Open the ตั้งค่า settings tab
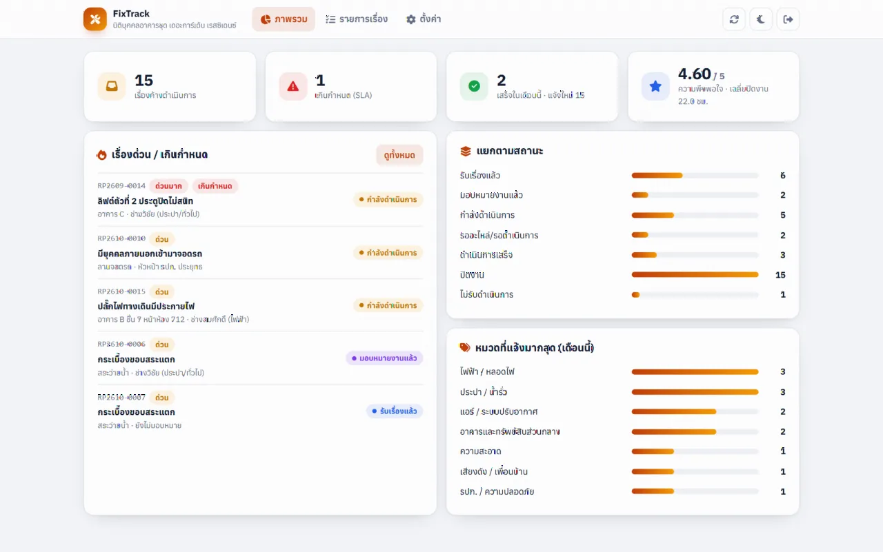 pyautogui.click(x=424, y=19)
